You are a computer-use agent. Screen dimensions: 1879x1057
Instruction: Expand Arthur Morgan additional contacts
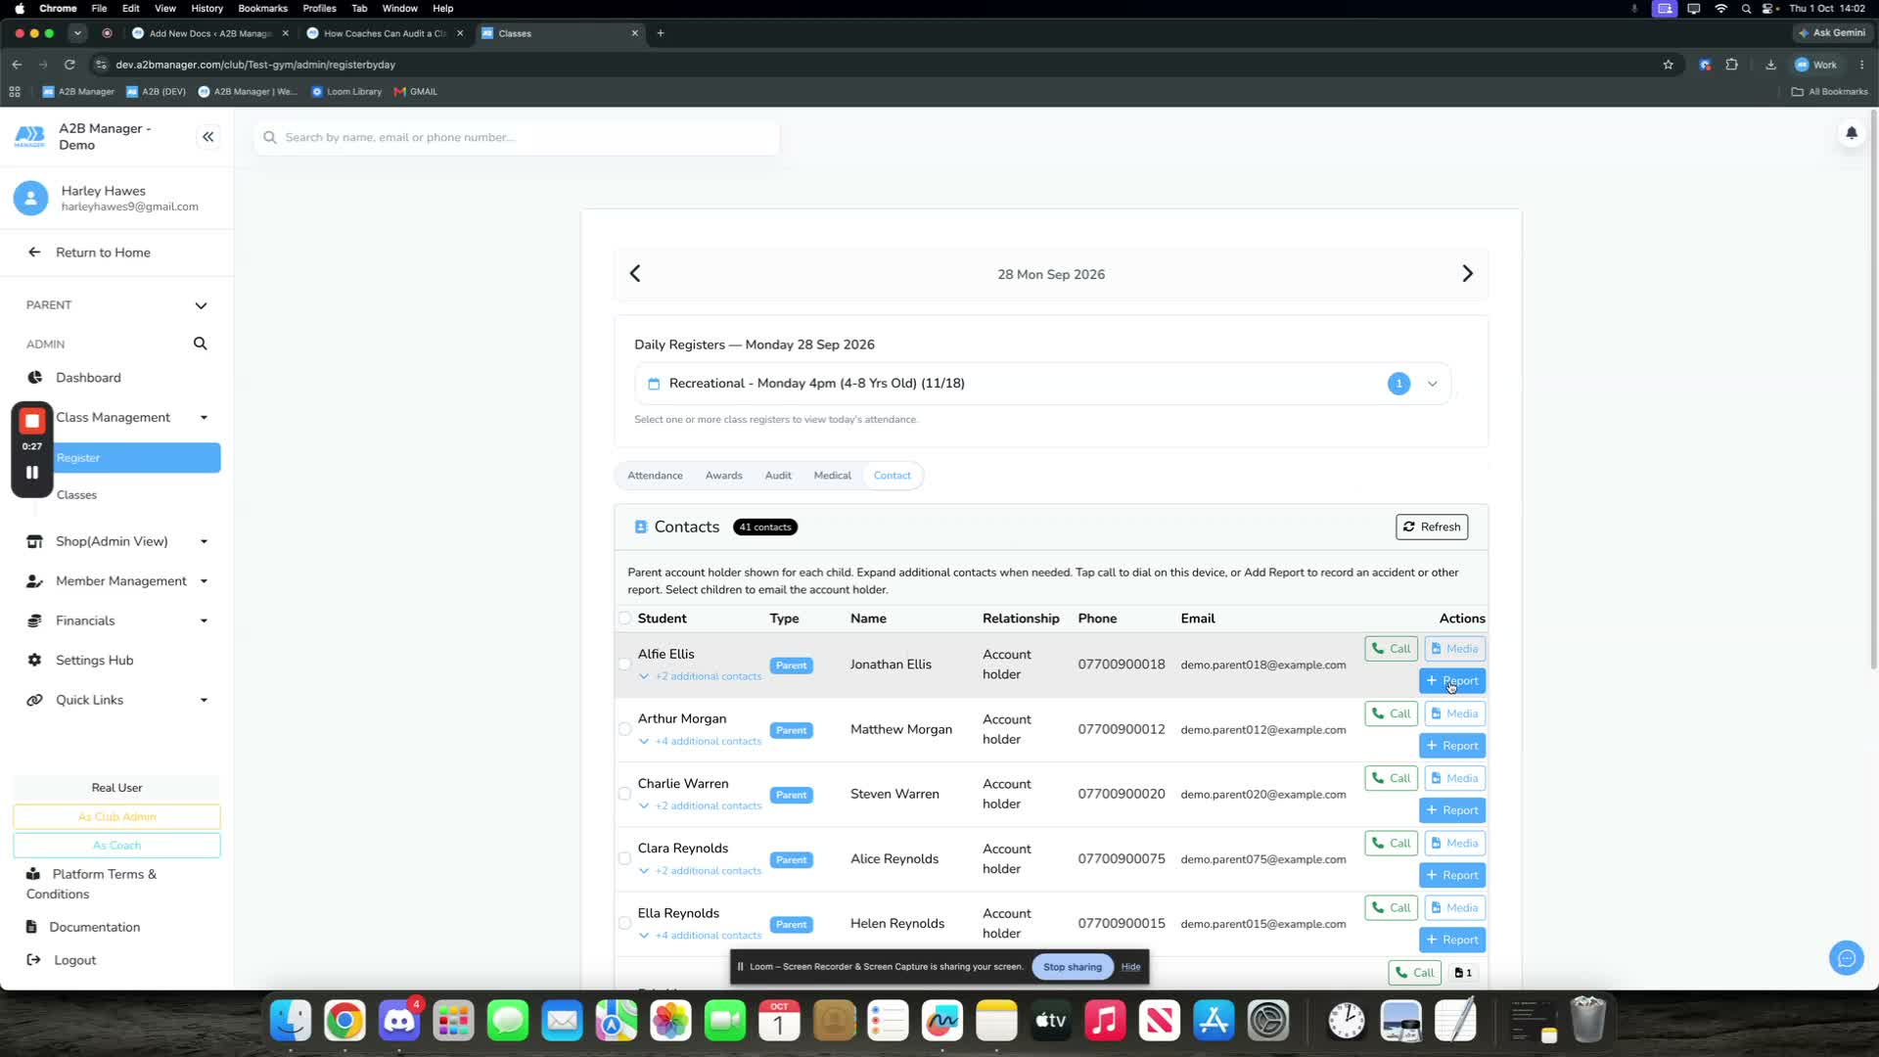[x=700, y=741]
